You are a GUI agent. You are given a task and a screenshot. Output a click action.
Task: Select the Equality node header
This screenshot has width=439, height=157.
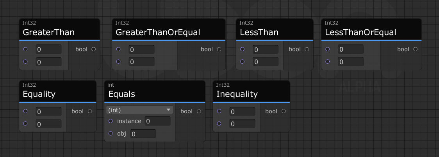pos(57,94)
